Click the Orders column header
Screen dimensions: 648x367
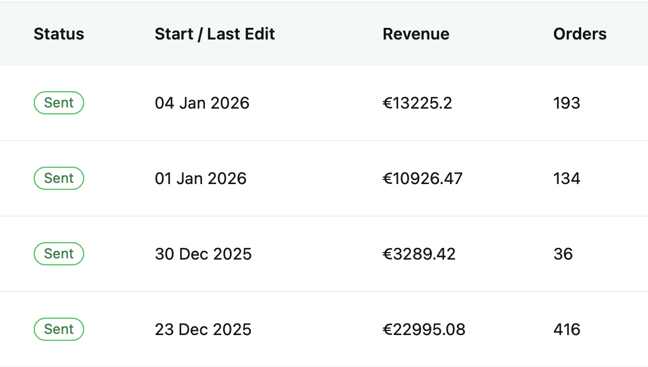pyautogui.click(x=579, y=34)
